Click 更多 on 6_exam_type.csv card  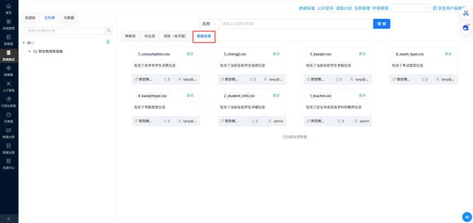coord(448,54)
